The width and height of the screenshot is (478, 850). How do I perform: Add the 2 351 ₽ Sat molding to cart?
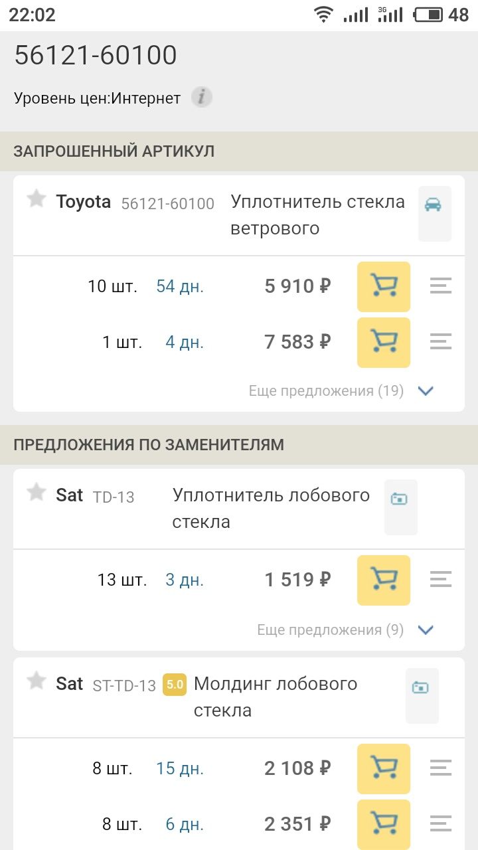(384, 825)
